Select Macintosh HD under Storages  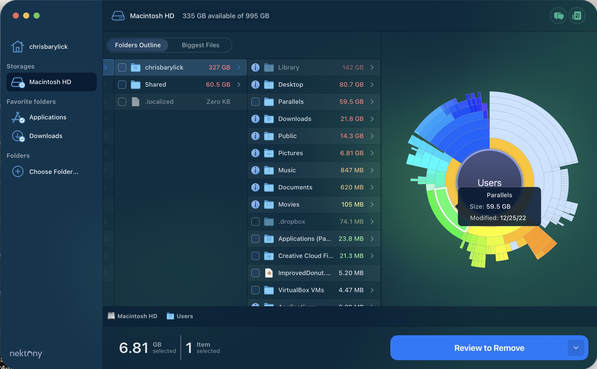(x=51, y=82)
